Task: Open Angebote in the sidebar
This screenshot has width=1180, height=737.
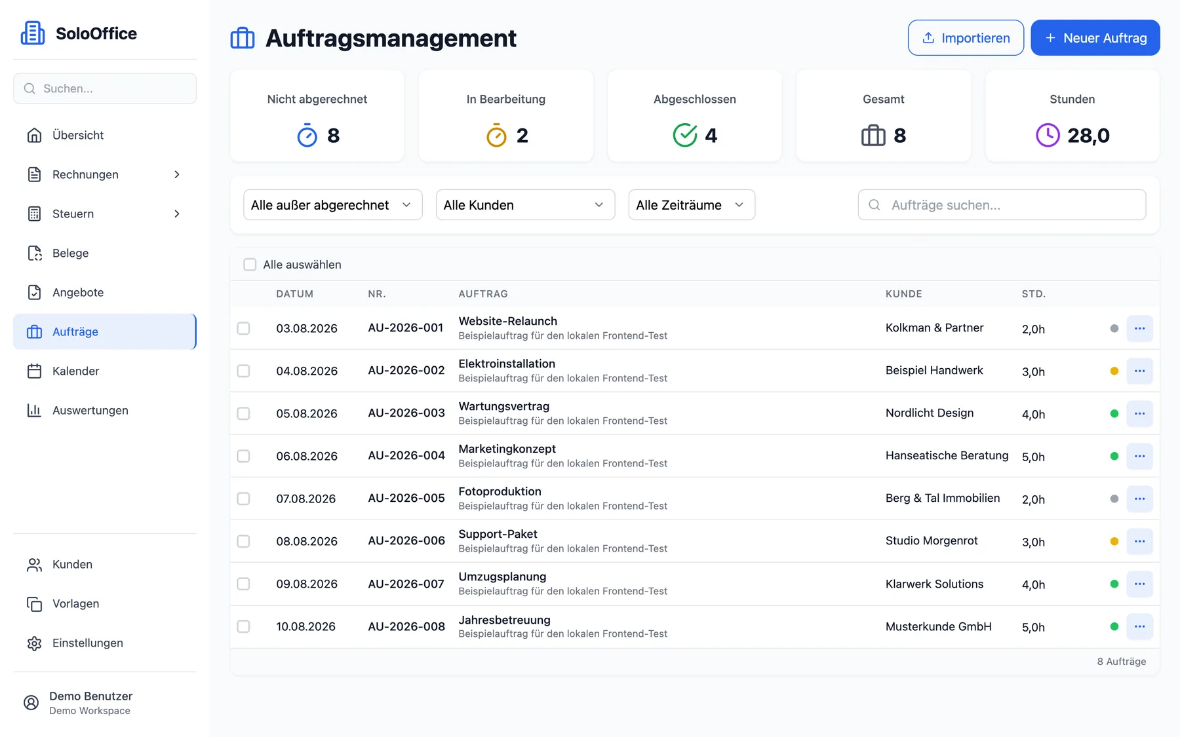Action: click(105, 292)
